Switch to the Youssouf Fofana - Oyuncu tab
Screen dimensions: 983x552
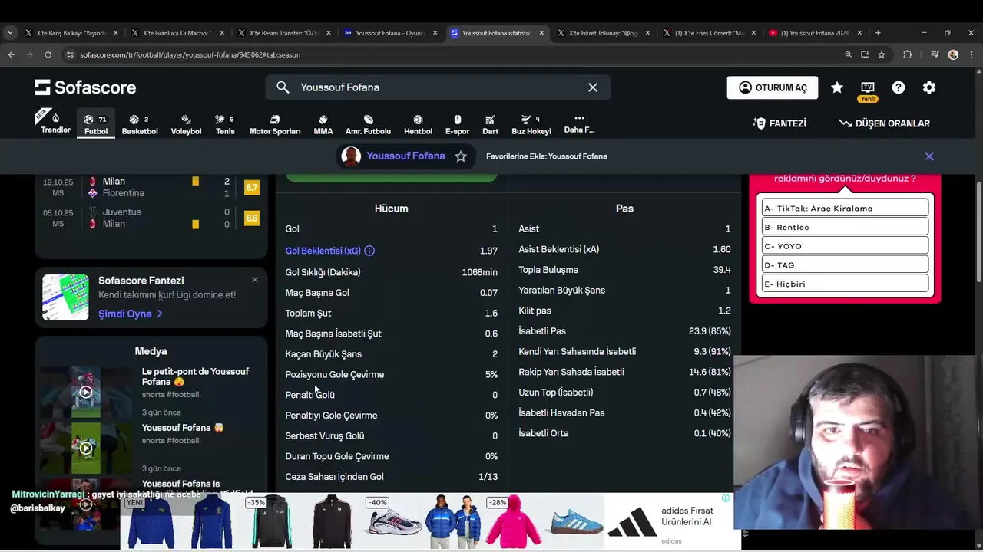tap(391, 33)
